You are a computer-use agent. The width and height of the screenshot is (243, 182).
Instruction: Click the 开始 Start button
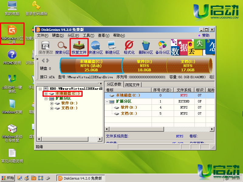(x=8, y=178)
